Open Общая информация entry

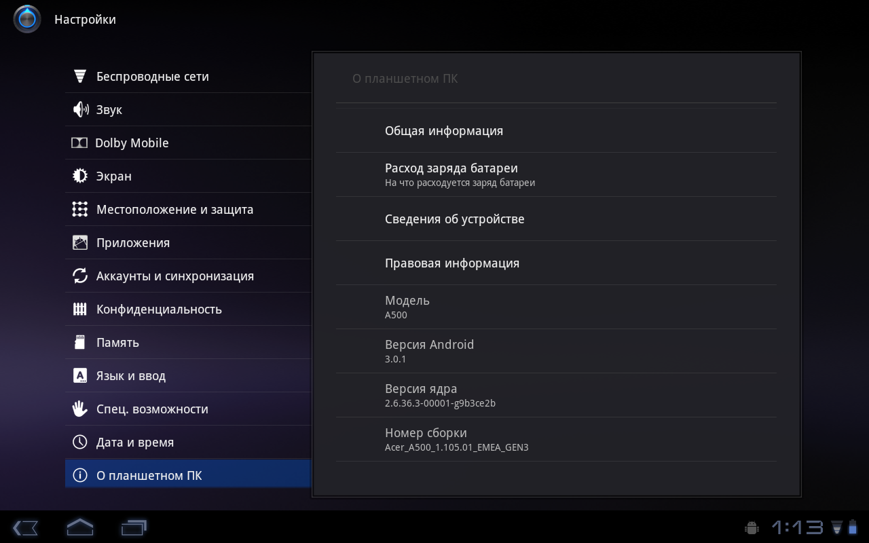click(444, 131)
